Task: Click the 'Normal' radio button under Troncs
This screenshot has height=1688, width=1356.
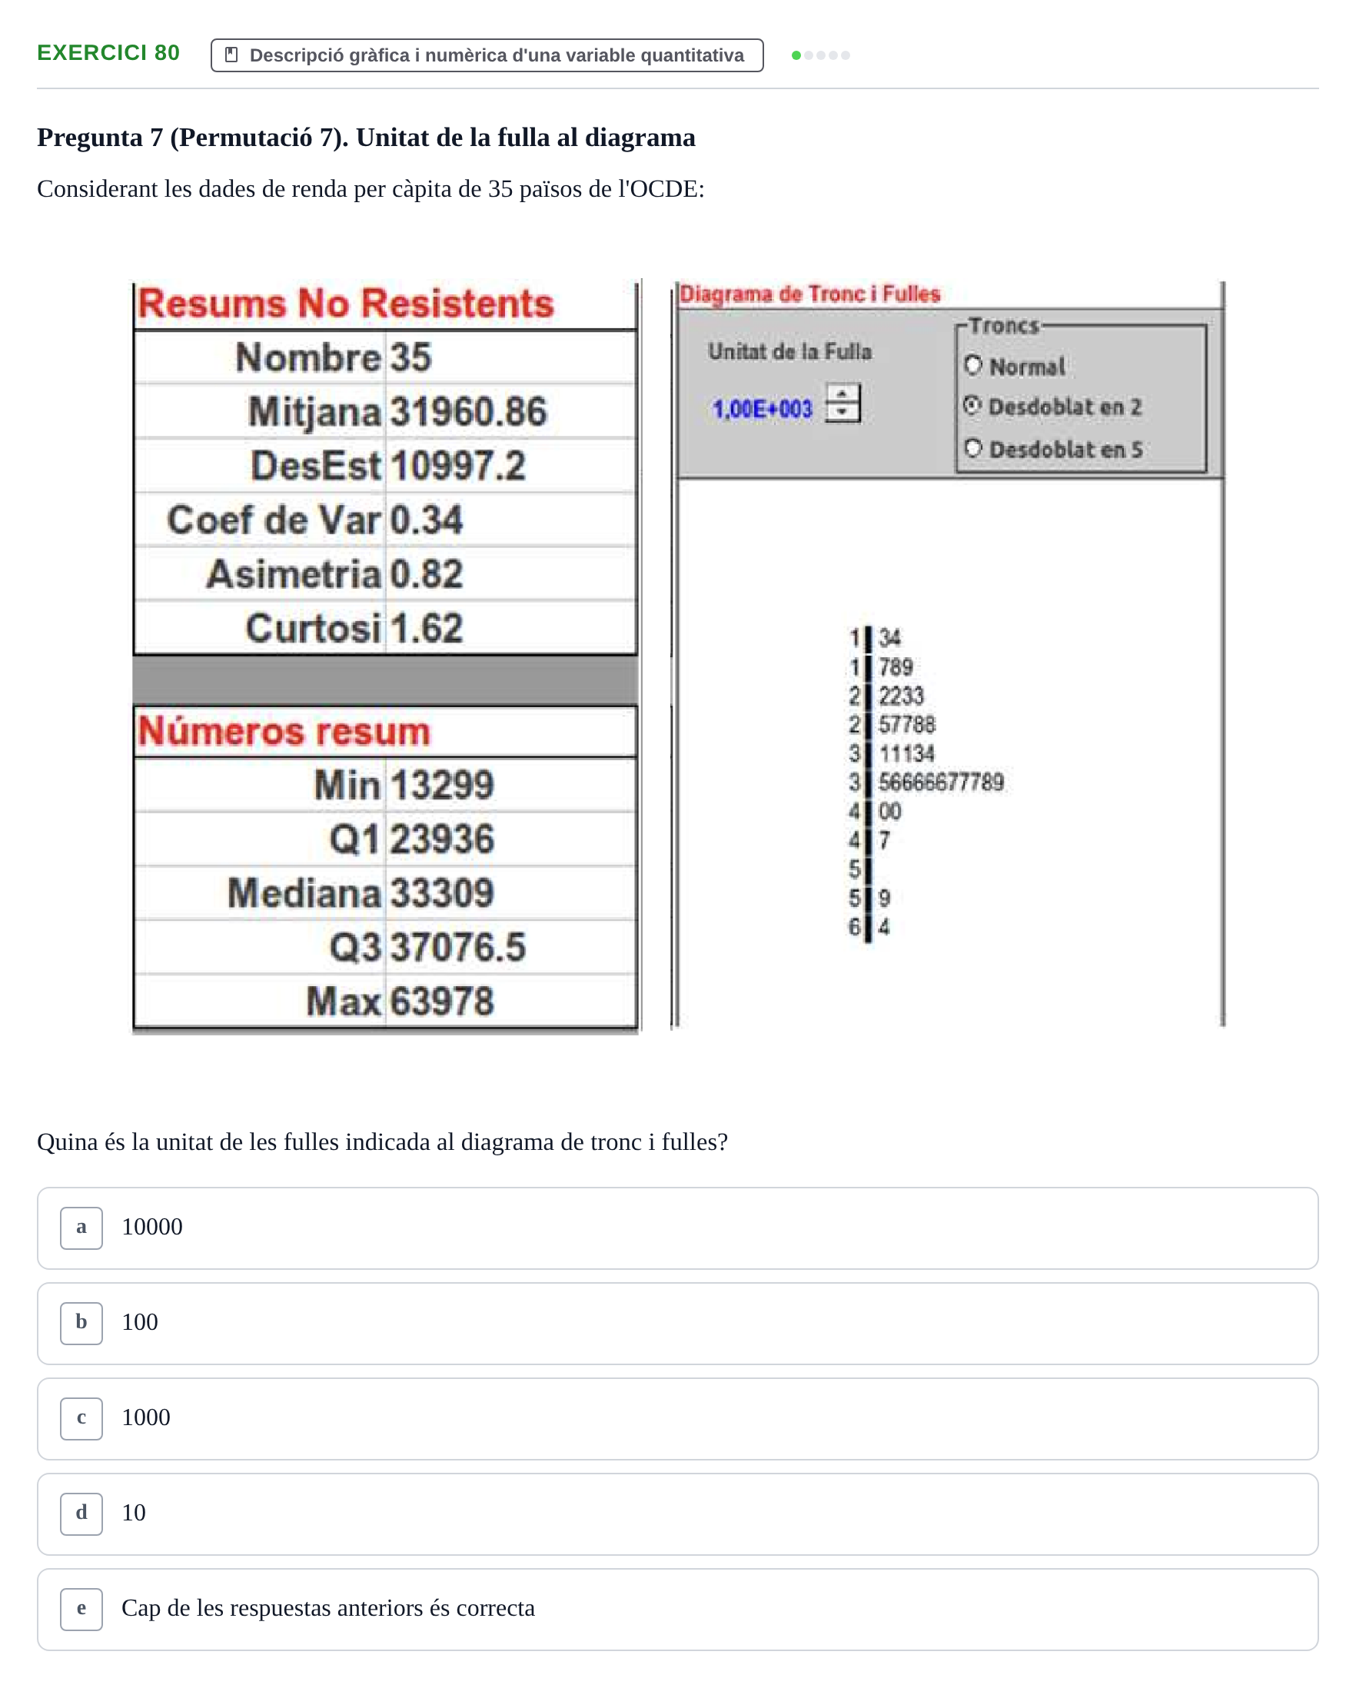Action: pos(973,366)
